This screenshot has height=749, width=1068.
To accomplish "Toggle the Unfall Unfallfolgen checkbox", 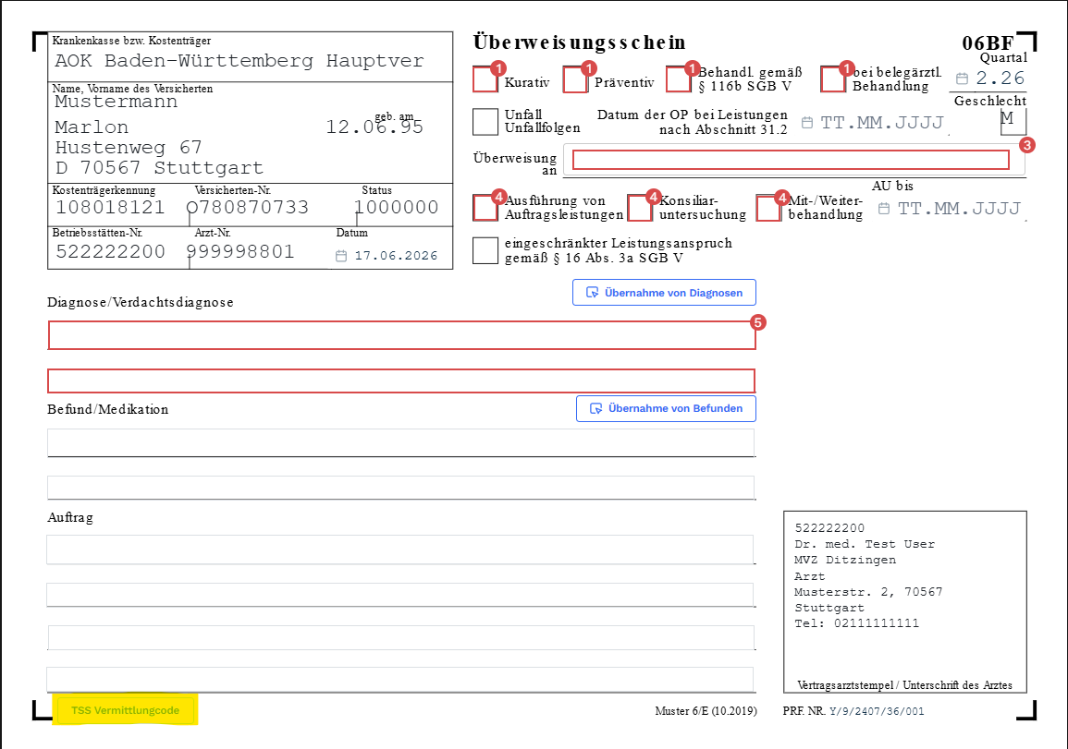I will click(485, 122).
